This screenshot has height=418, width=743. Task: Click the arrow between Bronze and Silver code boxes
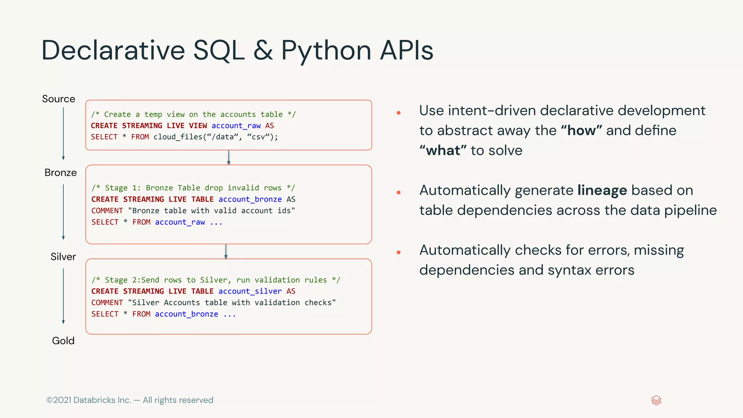[226, 251]
